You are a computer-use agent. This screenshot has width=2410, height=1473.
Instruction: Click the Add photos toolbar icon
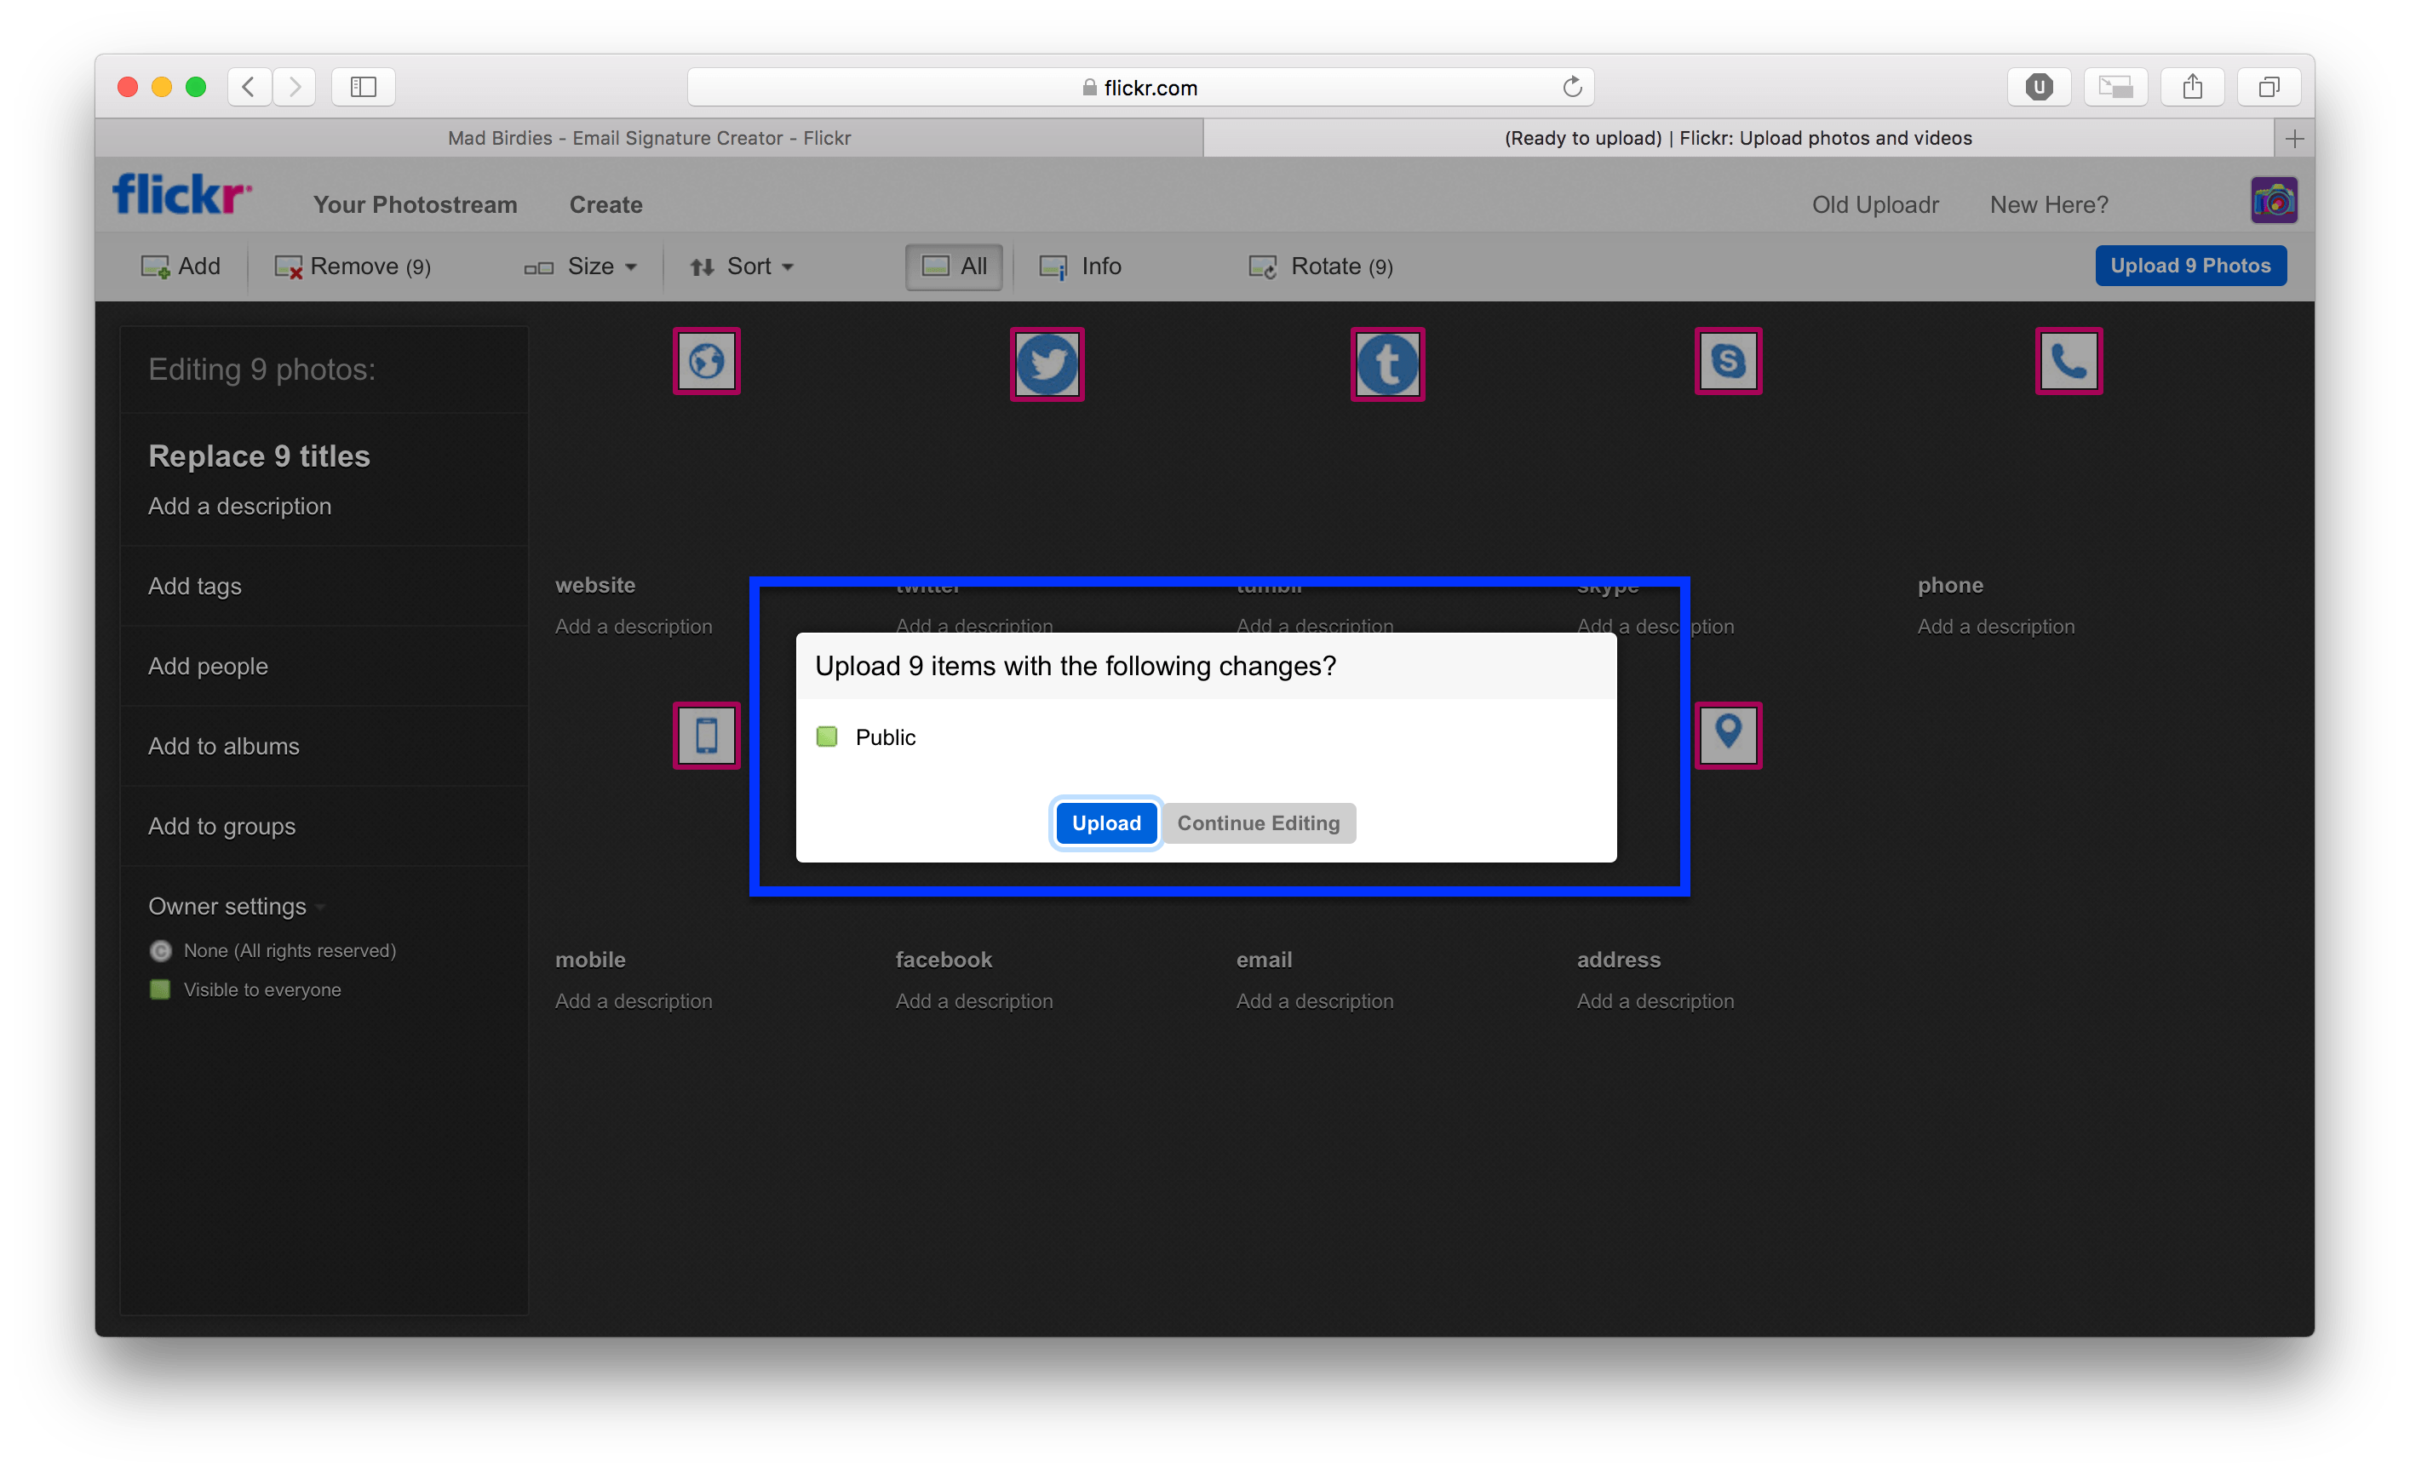click(181, 266)
